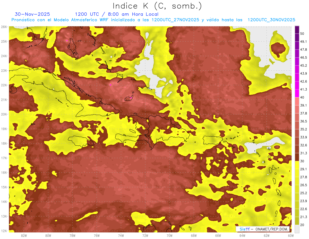The height and width of the screenshot is (239, 309).
Task: Click the '24N' latitude label
Action: (4, 56)
